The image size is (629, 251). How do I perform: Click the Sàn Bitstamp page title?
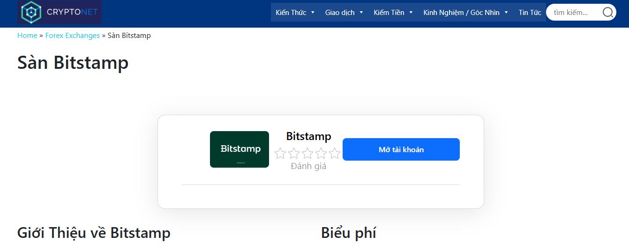(73, 63)
